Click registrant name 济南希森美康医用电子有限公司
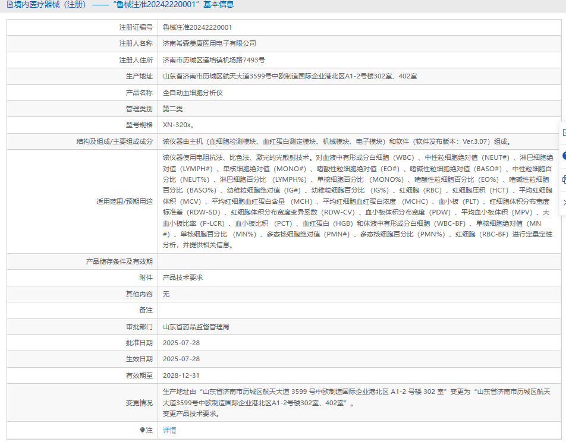Viewport: 566px width, 445px height. pos(209,43)
